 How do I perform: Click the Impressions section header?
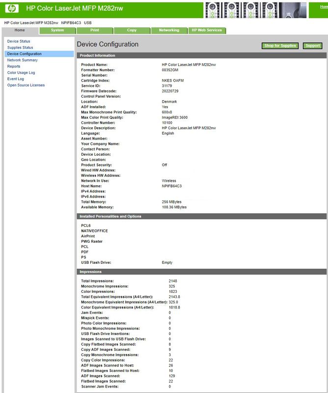pyautogui.click(x=202, y=272)
